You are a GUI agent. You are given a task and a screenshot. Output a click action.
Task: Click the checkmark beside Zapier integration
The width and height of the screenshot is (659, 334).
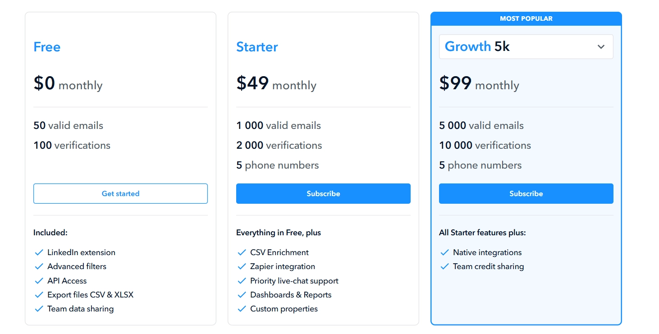(242, 266)
